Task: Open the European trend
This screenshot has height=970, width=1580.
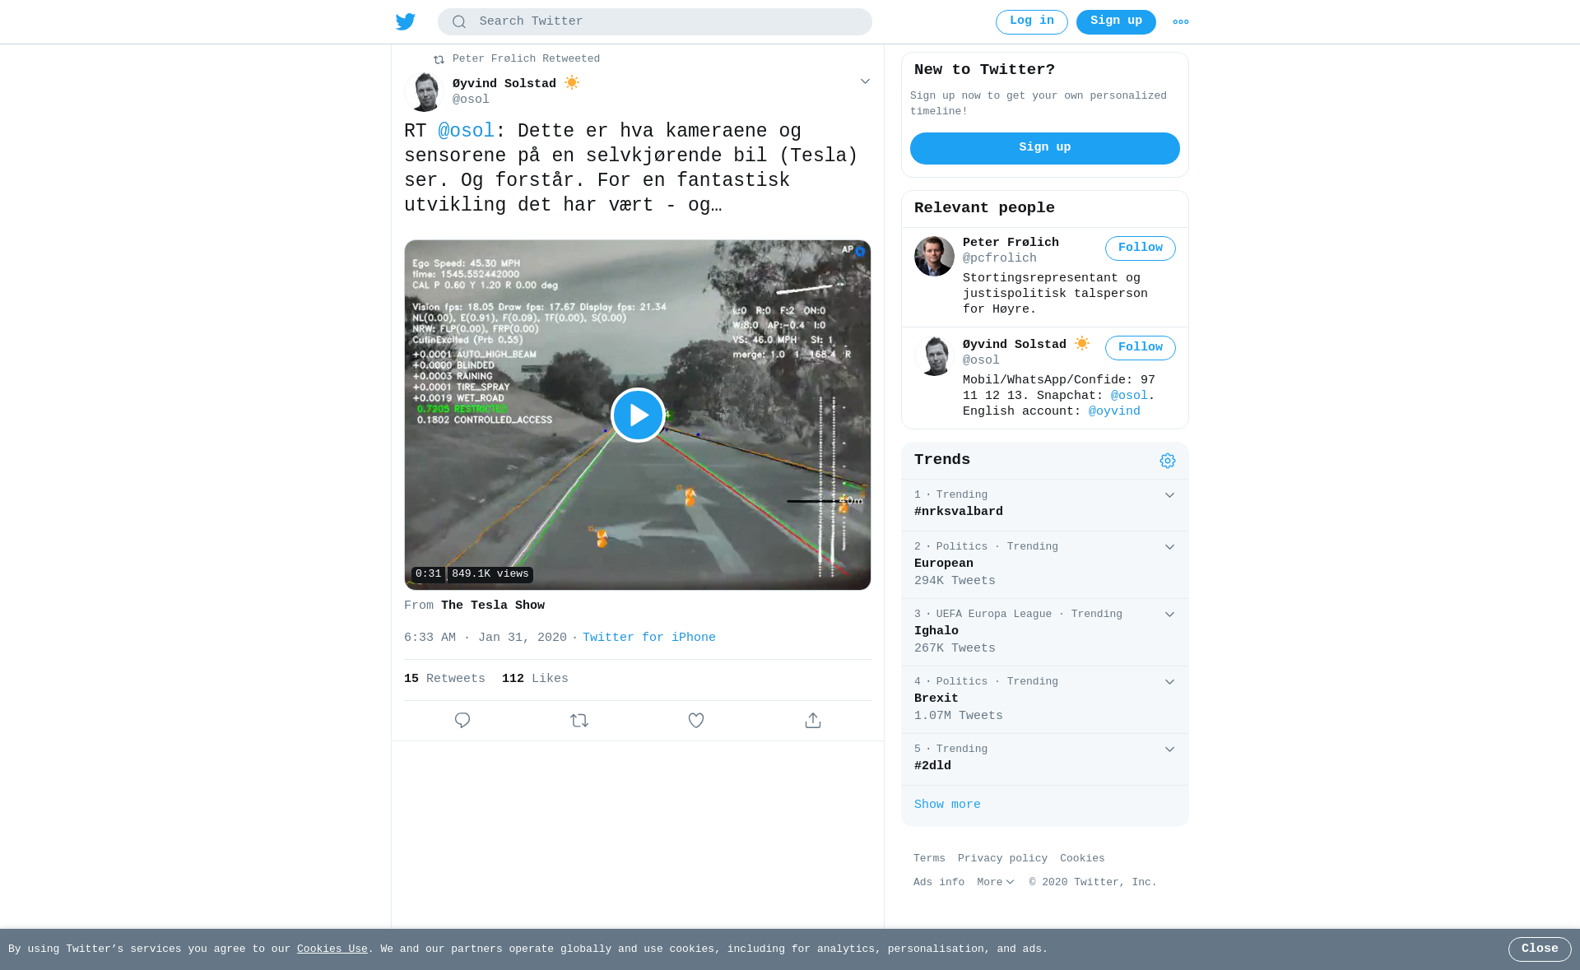Action: click(x=944, y=564)
